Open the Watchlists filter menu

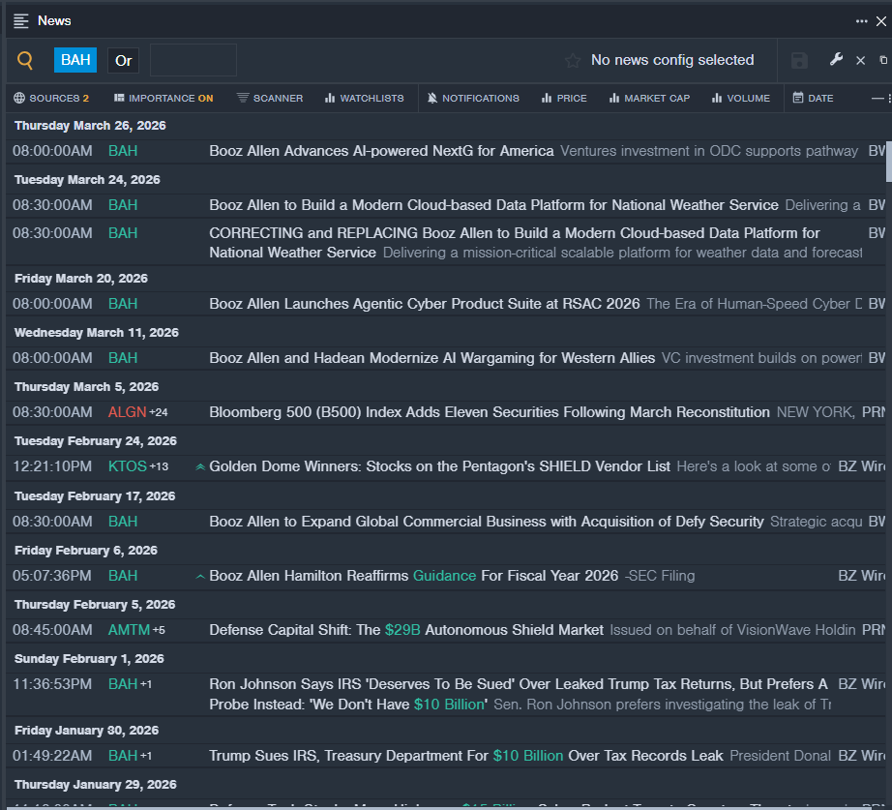364,98
